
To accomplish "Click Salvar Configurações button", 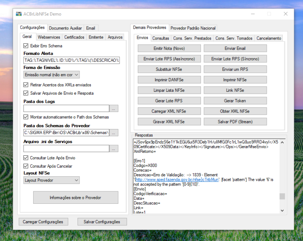I will (x=102, y=222).
